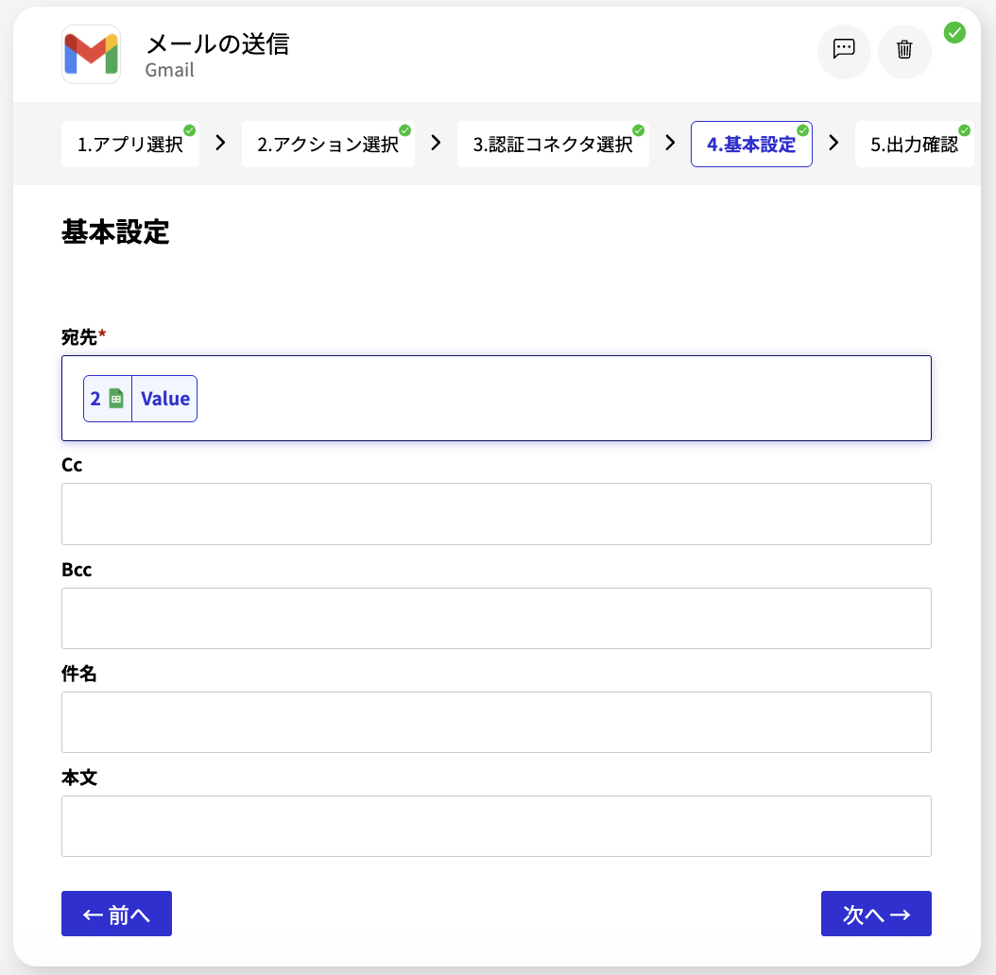Viewport: 996px width, 975px height.
Task: Click the Value variable chip in 宛先
Action: coord(141,399)
